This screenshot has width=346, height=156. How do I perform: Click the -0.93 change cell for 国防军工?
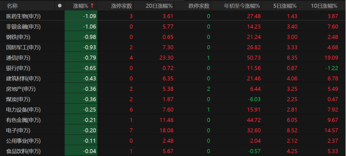(81, 47)
